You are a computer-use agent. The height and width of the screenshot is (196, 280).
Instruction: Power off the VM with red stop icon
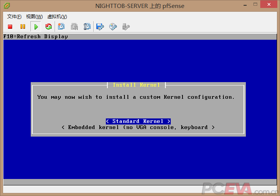pos(10,26)
